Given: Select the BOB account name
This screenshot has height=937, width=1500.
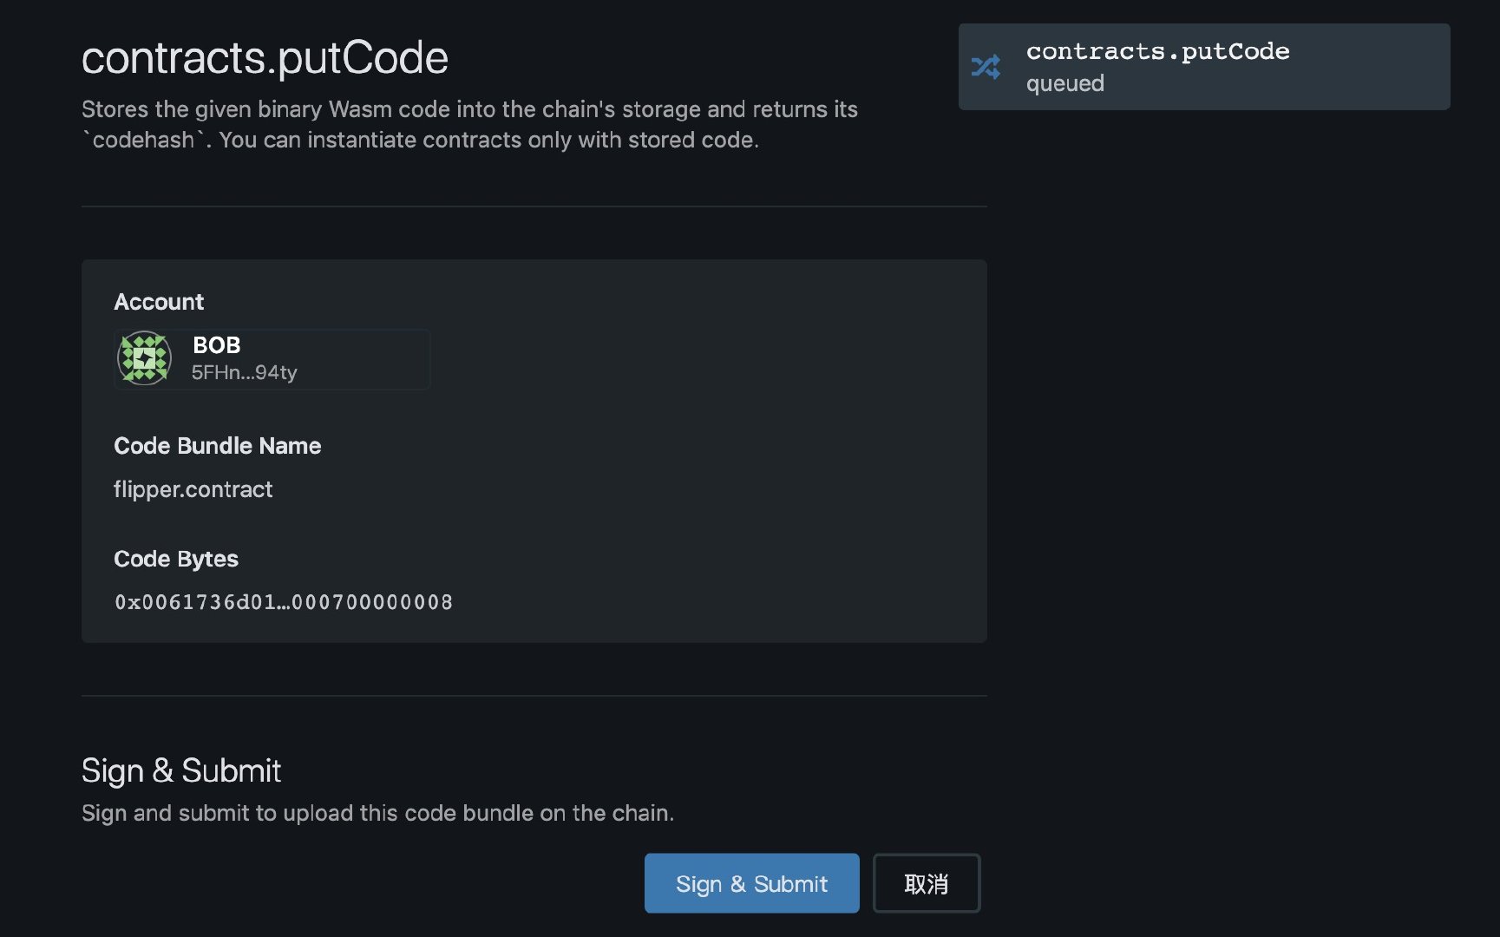Looking at the screenshot, I should click(x=216, y=345).
